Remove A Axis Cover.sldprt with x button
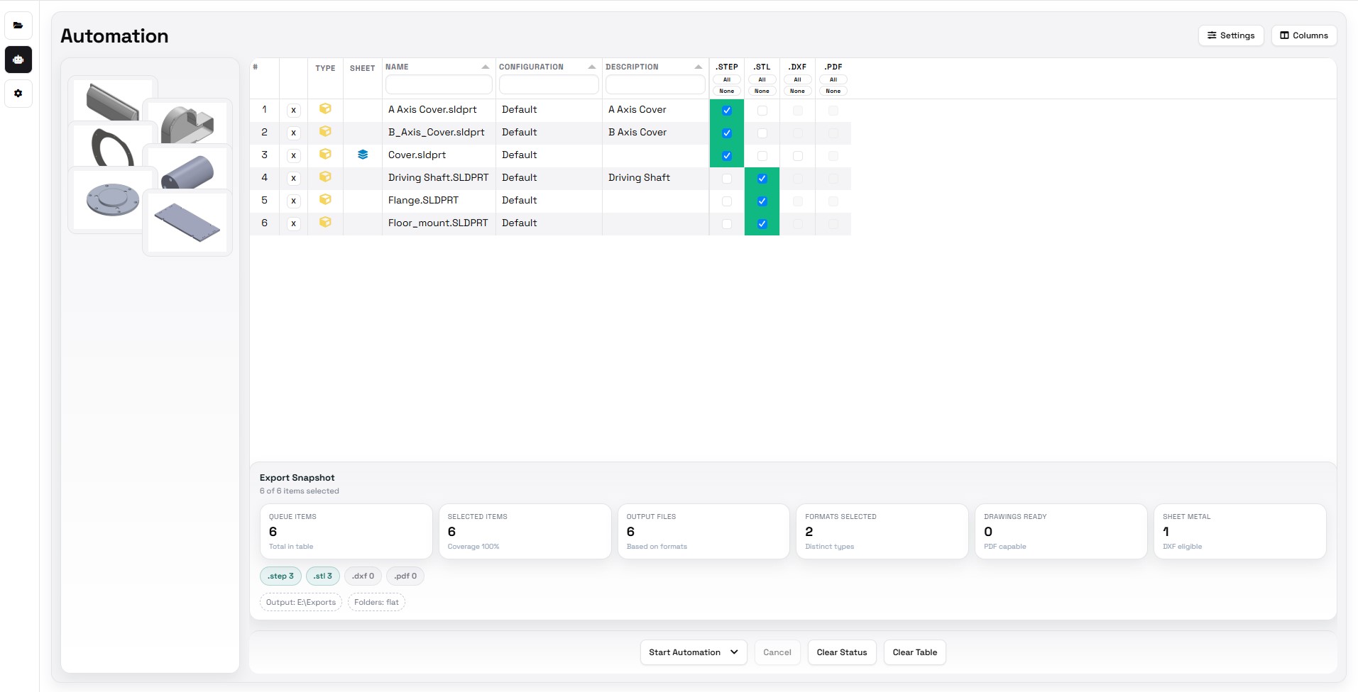This screenshot has height=692, width=1358. coord(293,111)
